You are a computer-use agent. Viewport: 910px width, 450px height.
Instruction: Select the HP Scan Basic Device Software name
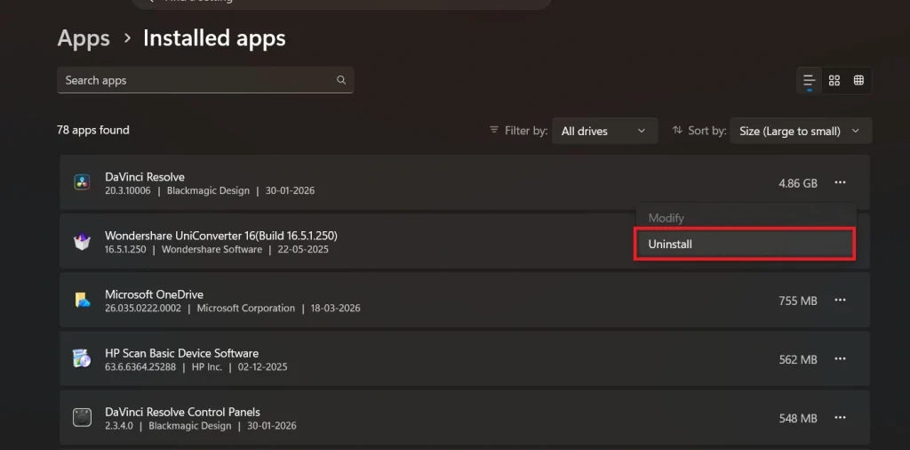[181, 353]
